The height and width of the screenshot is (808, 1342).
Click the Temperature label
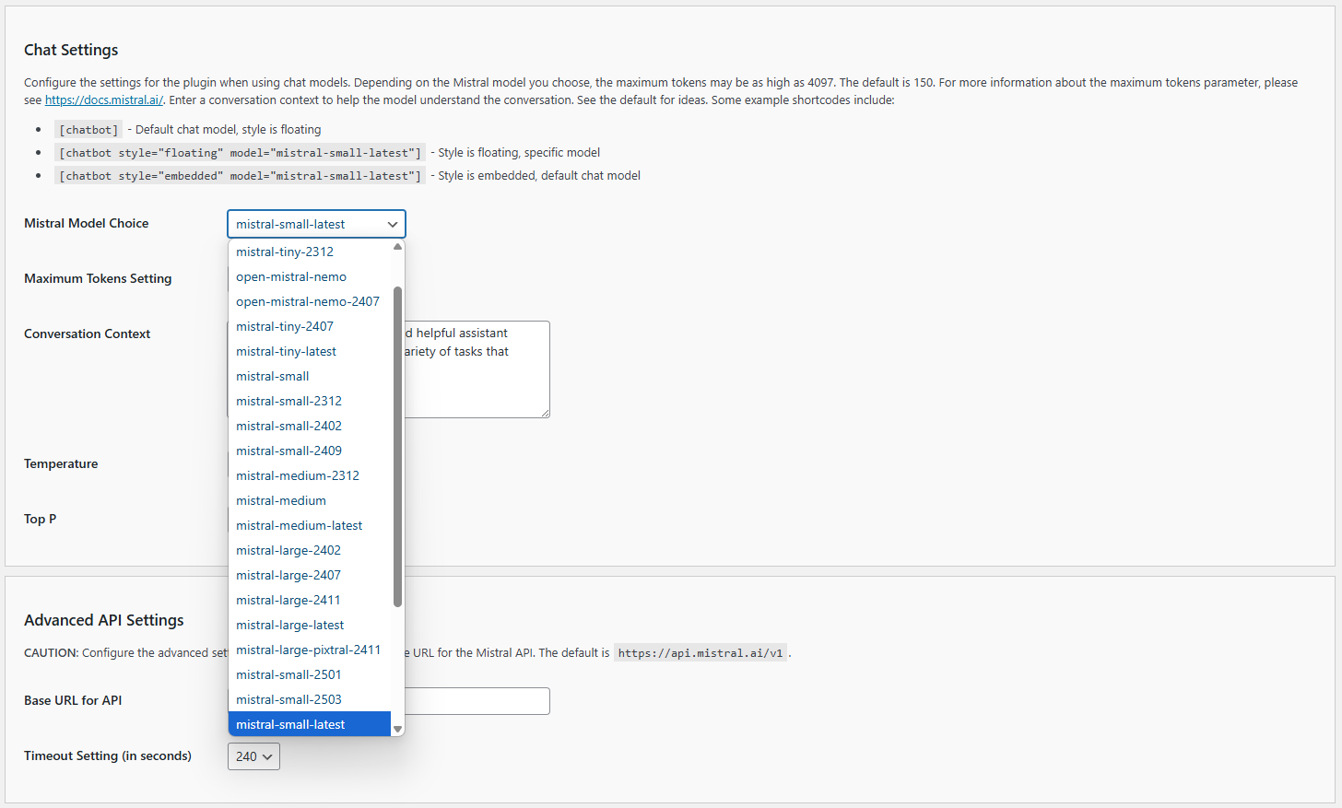click(x=61, y=463)
